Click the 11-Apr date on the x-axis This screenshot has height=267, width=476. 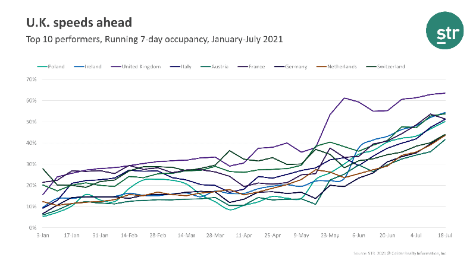click(243, 236)
